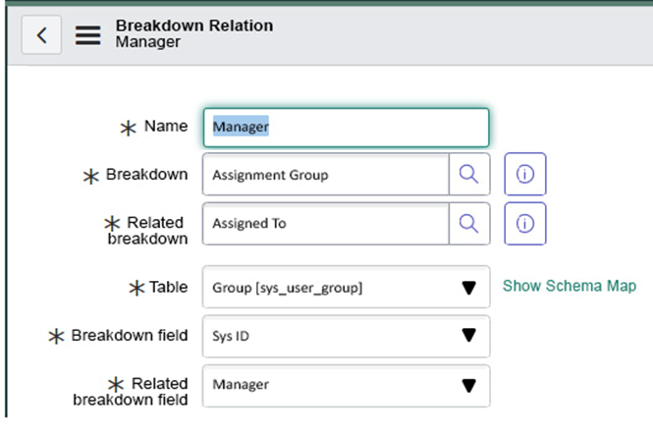This screenshot has height=436, width=653.
Task: Open Related breakdown field dropdown showing Manager
Action: (x=346, y=386)
